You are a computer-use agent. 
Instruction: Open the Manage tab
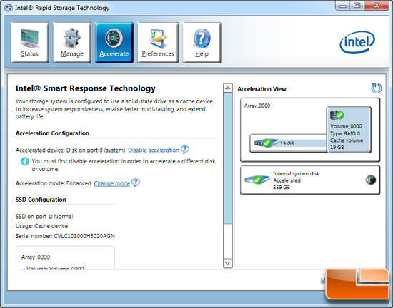(x=72, y=42)
